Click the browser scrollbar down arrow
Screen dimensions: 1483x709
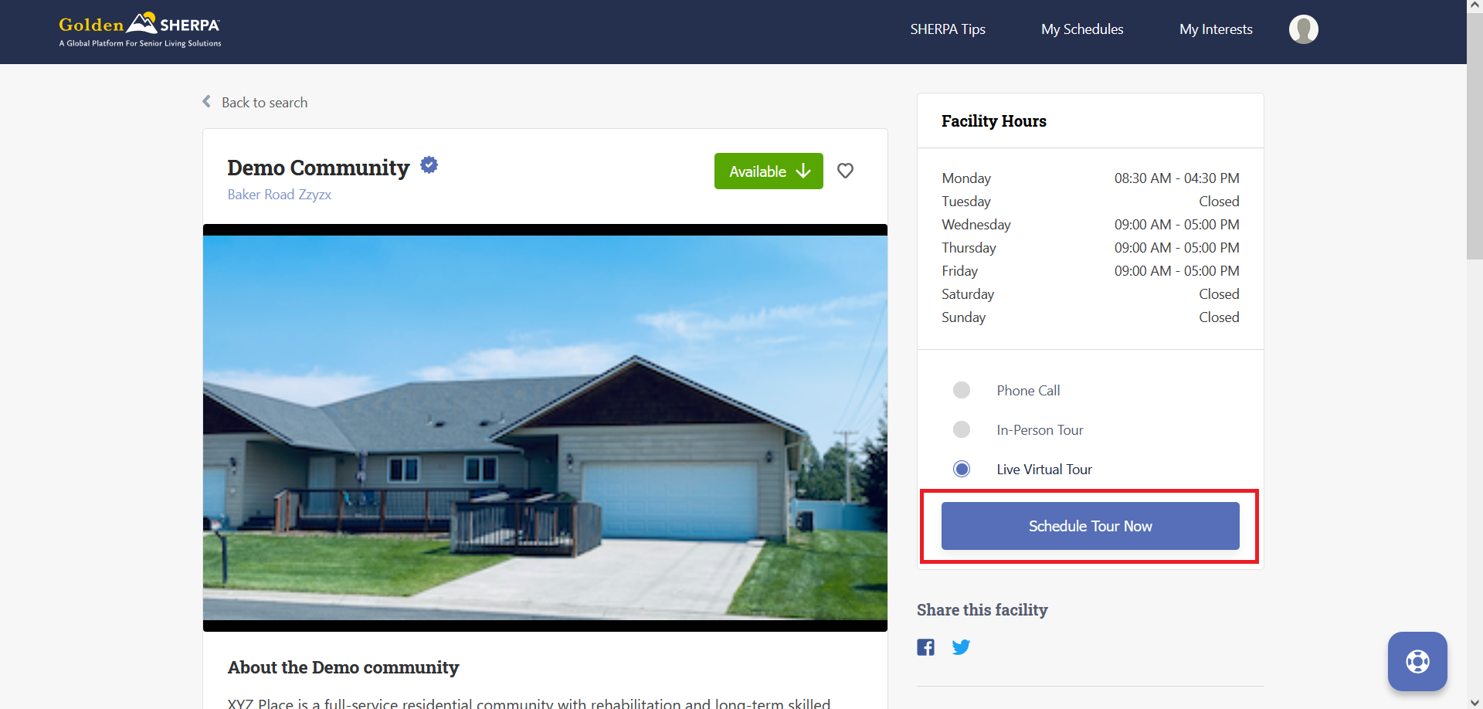pos(1475,701)
